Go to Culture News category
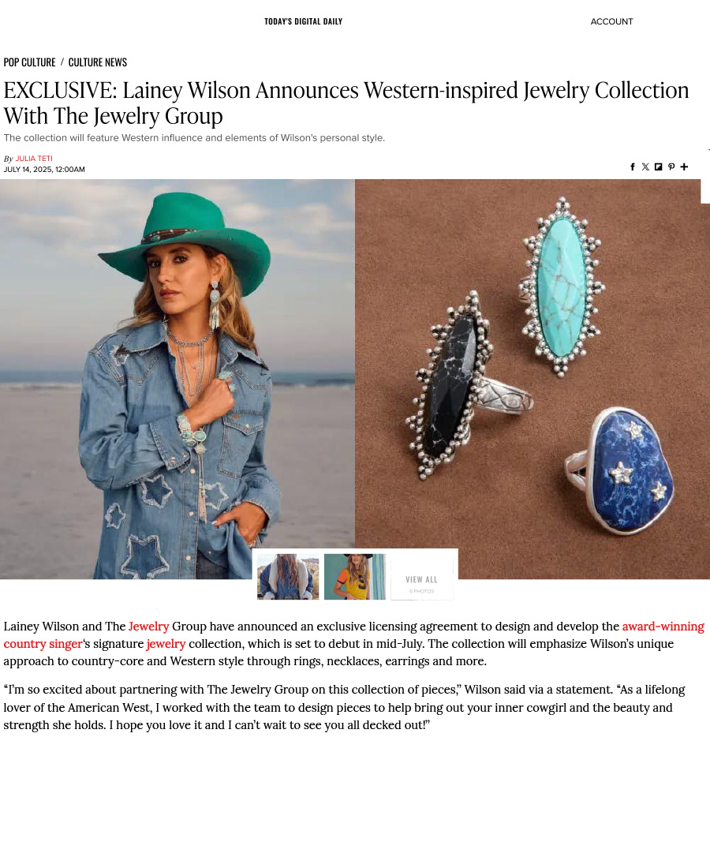The image size is (710, 868). coord(97,62)
